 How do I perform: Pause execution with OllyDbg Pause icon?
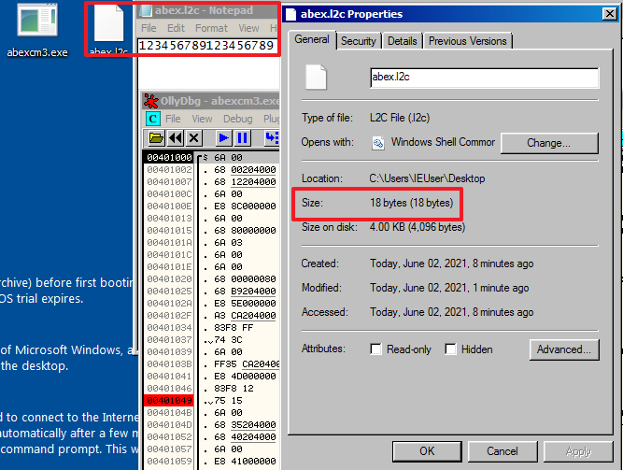click(242, 138)
